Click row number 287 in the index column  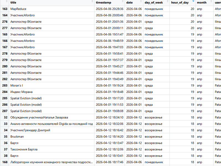[x=5, y=111]
